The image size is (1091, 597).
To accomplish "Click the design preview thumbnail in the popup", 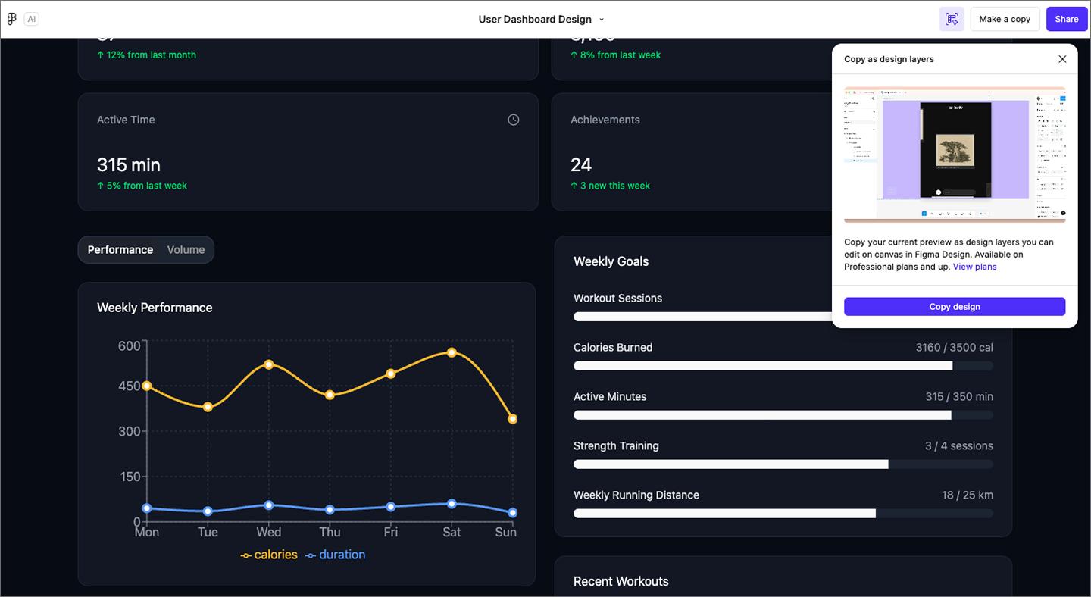I will pyautogui.click(x=955, y=155).
